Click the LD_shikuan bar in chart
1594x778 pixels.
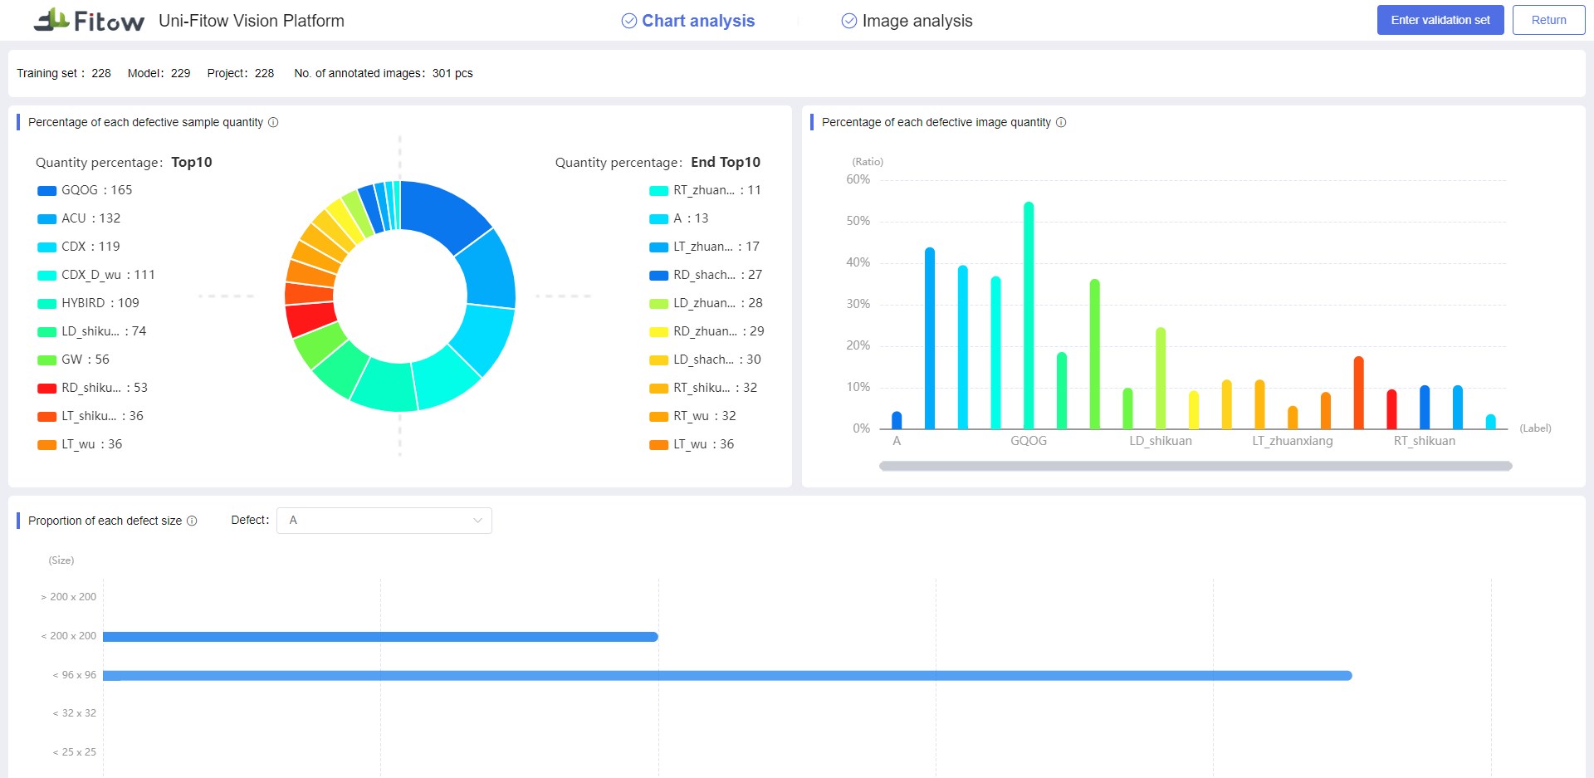pyautogui.click(x=1161, y=379)
